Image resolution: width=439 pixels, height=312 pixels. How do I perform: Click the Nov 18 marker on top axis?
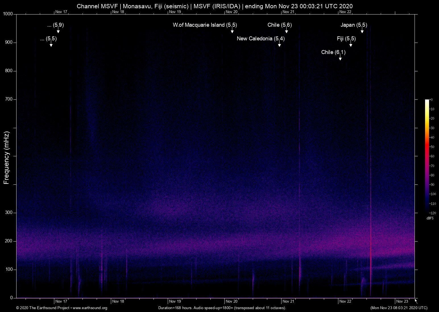118,12
